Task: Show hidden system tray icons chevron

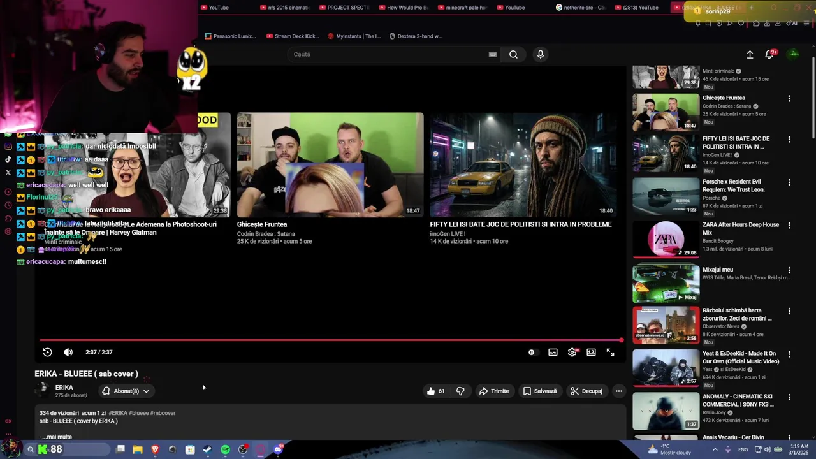Action: tap(715, 449)
